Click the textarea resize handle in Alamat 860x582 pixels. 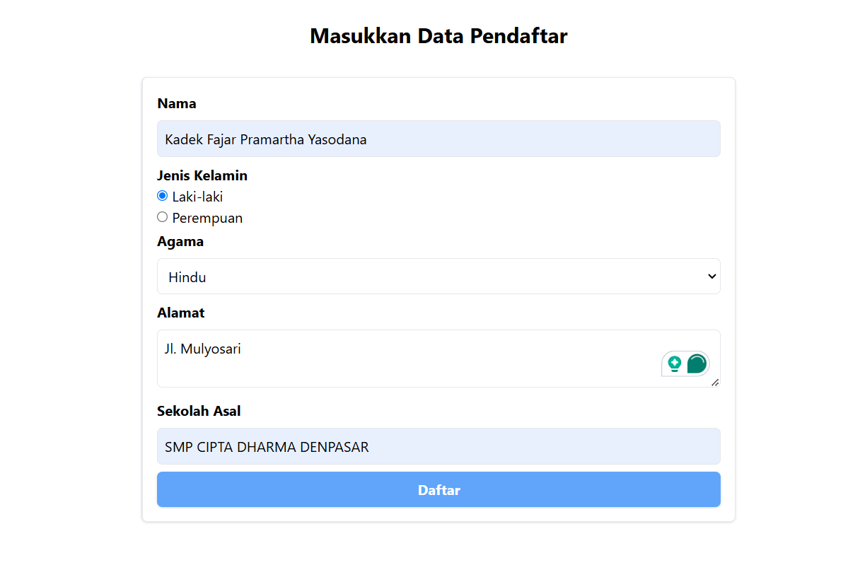click(715, 383)
